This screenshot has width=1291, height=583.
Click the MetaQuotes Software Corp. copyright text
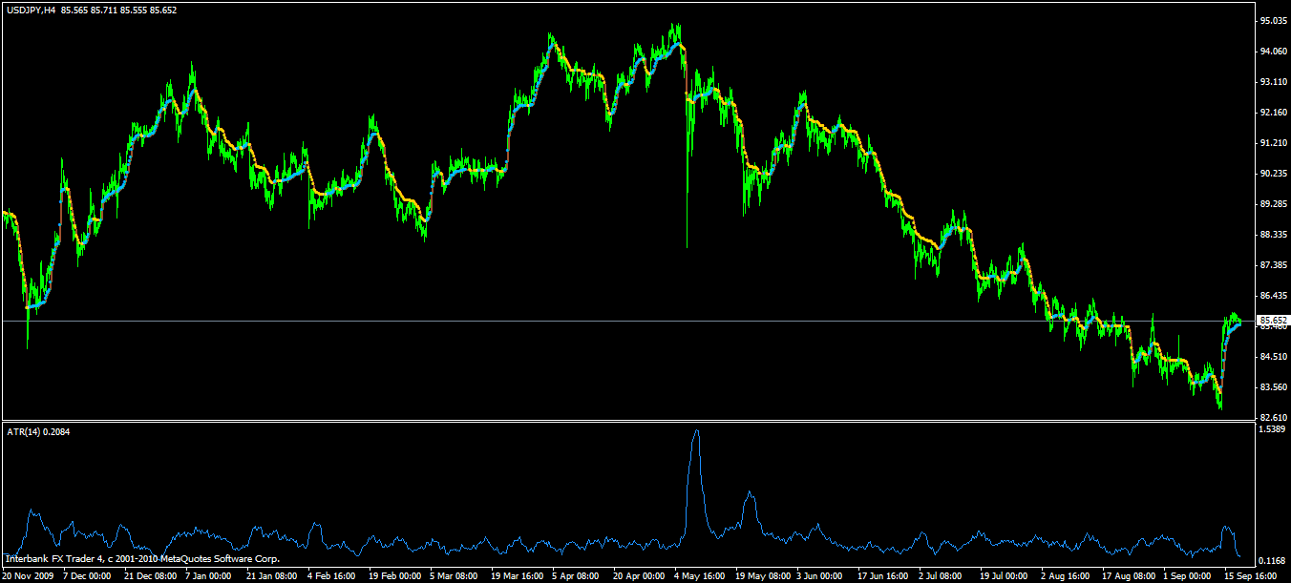click(x=142, y=558)
